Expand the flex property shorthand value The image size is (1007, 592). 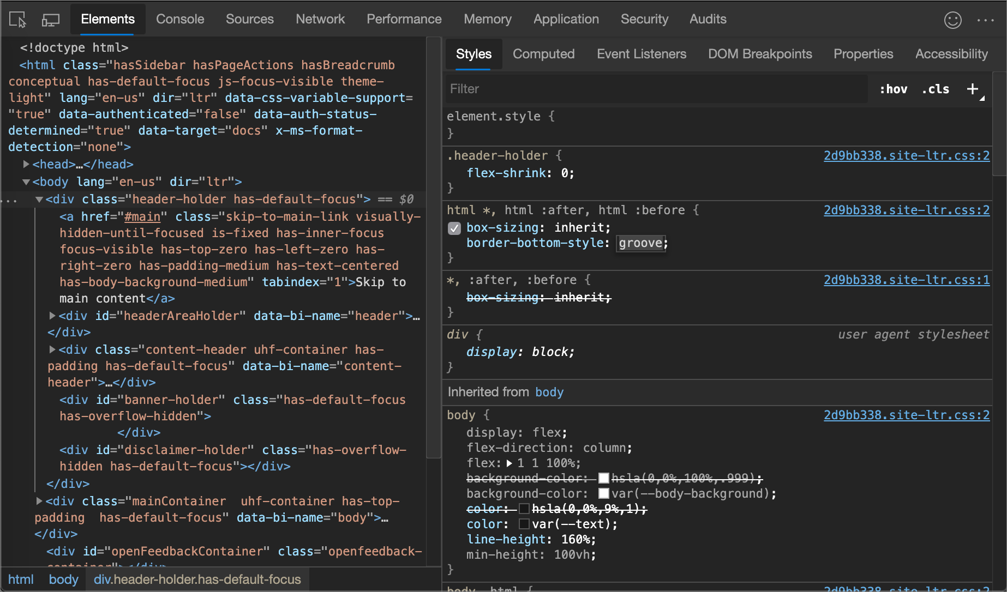[x=510, y=463]
